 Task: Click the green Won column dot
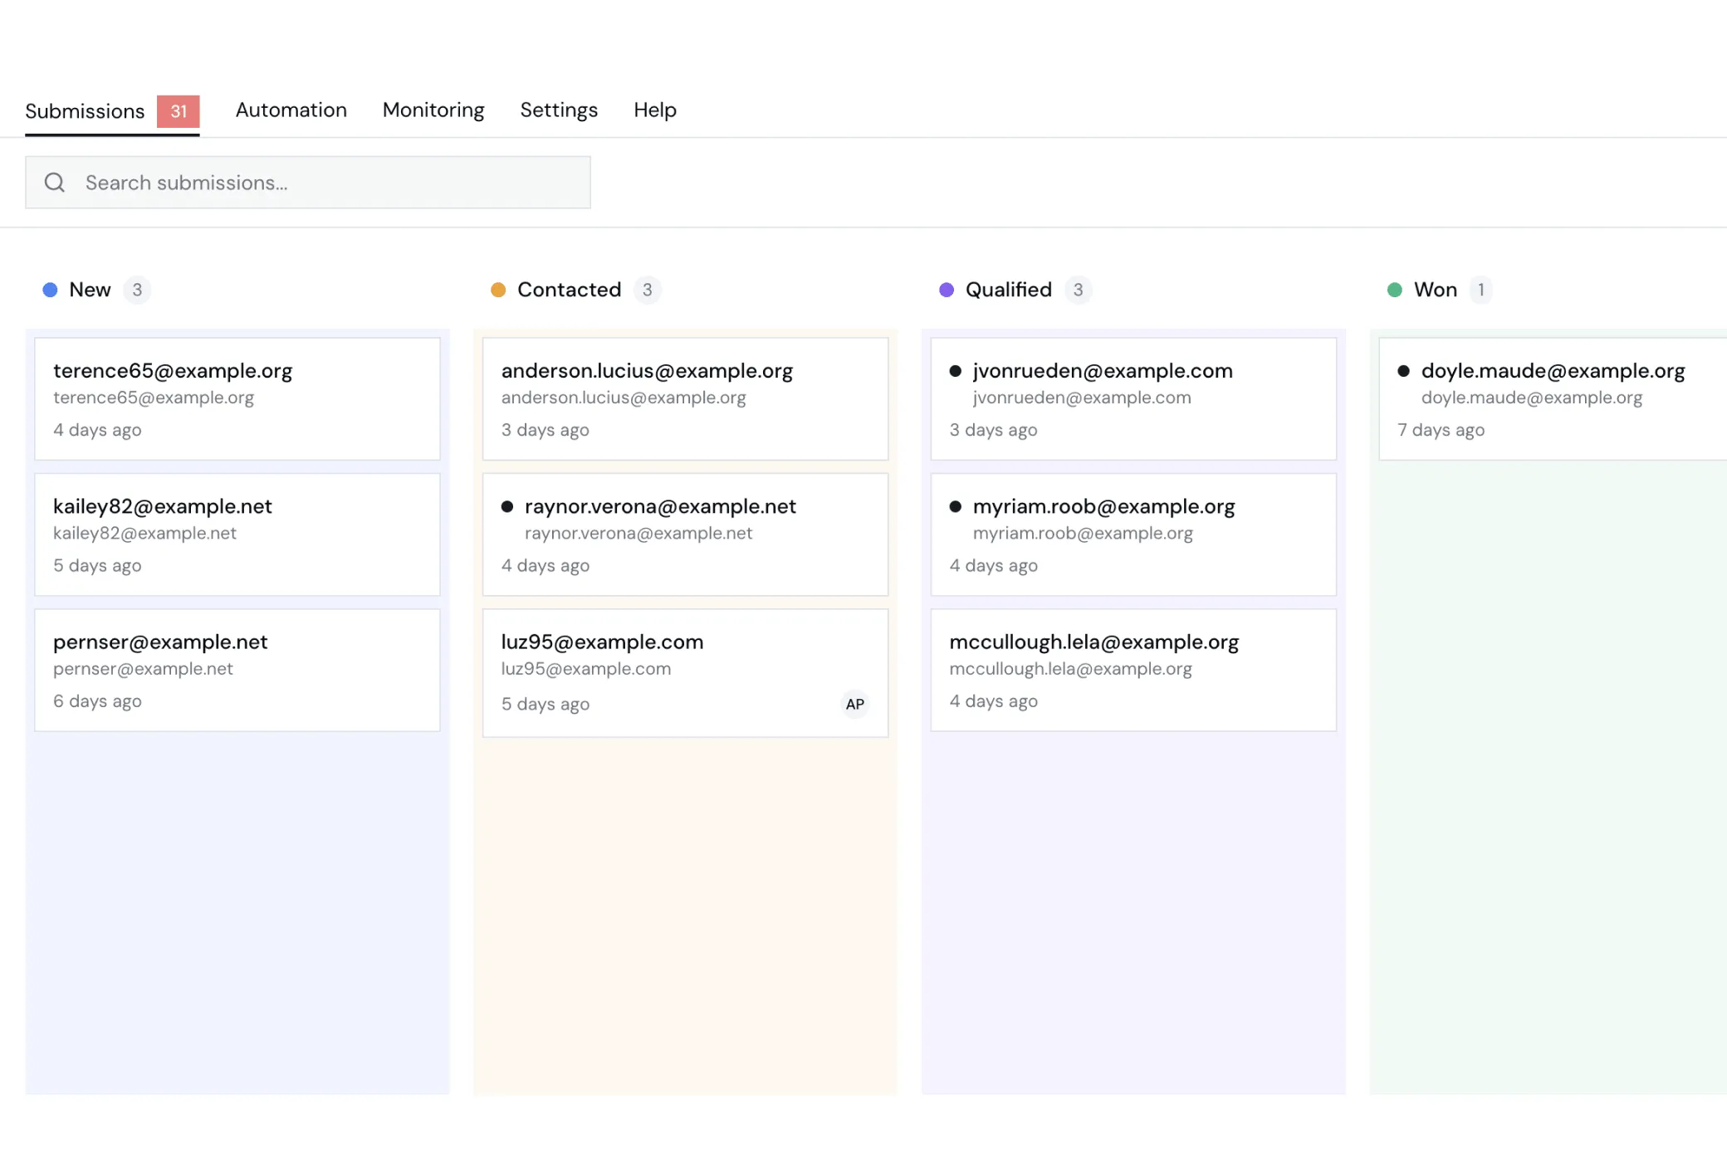(x=1395, y=290)
